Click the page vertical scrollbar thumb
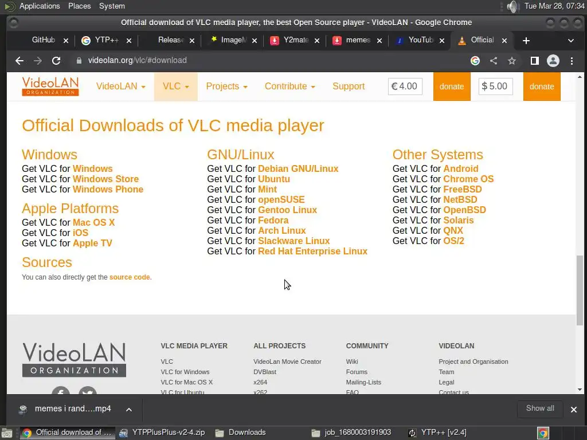587x440 pixels. (580, 290)
